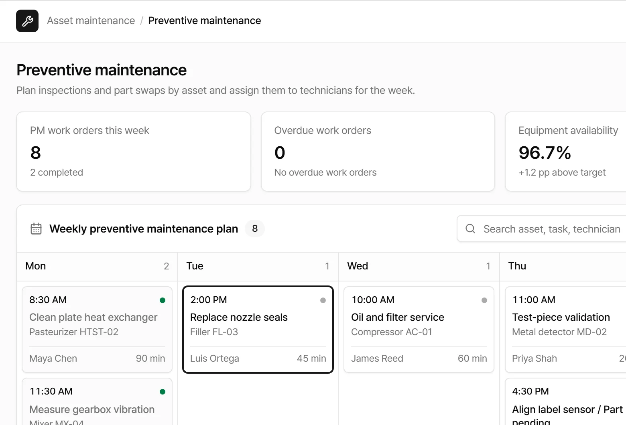Click technician name Maya Chen
626x425 pixels.
point(53,358)
